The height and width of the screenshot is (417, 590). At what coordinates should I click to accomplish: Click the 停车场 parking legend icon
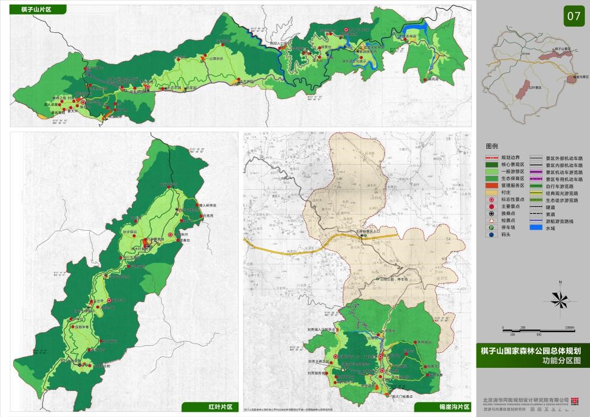pyautogui.click(x=491, y=227)
